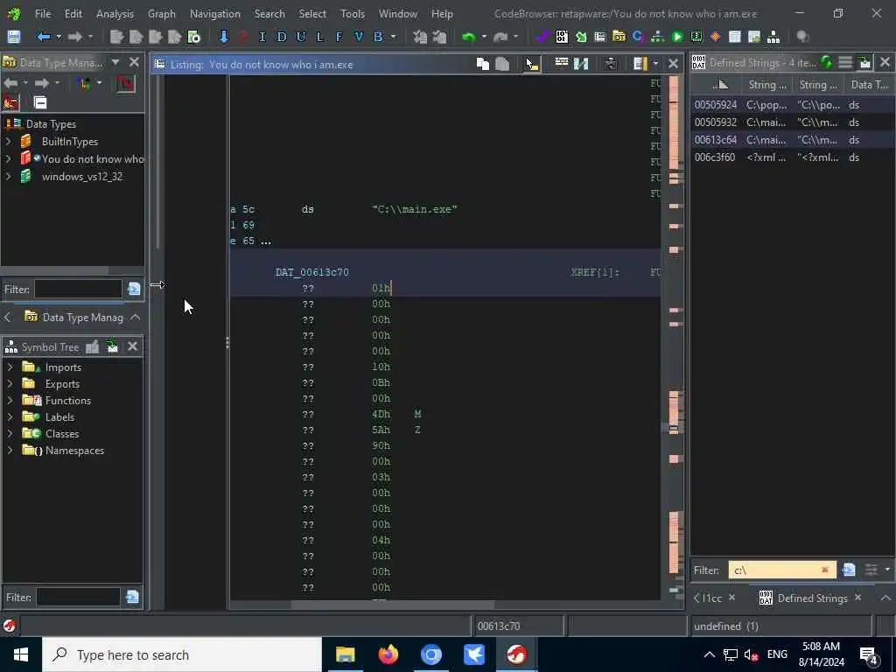Click the Listing horizontal scrollbar
The width and height of the screenshot is (896, 672).
point(393,605)
